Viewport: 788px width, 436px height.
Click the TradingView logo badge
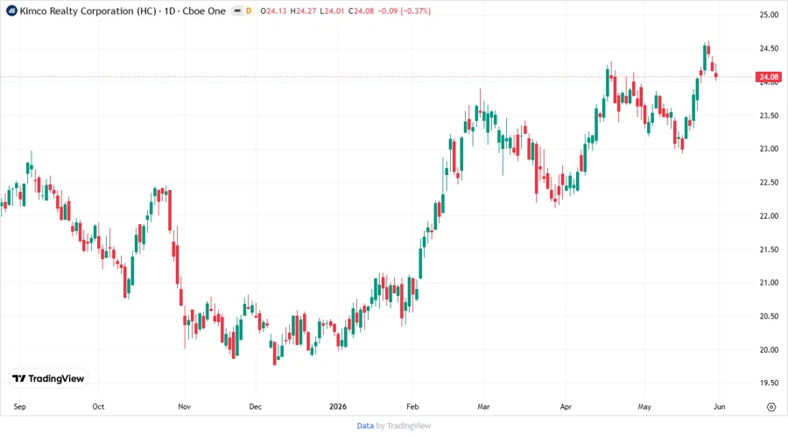tap(48, 379)
